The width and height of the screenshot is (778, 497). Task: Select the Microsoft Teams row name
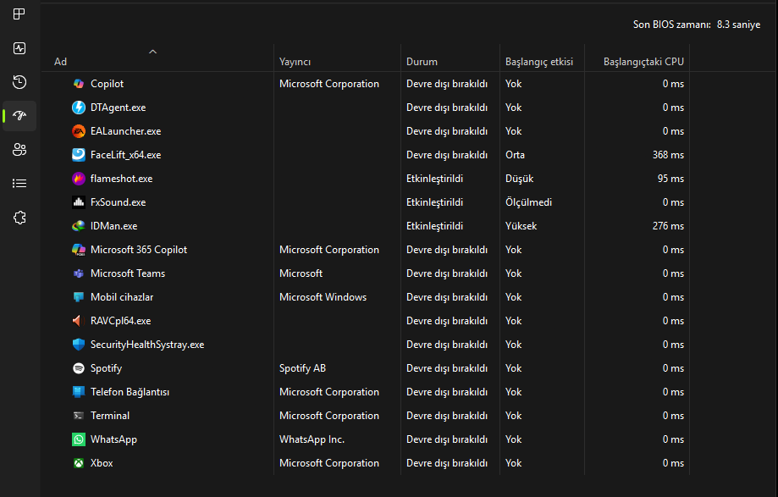point(128,273)
